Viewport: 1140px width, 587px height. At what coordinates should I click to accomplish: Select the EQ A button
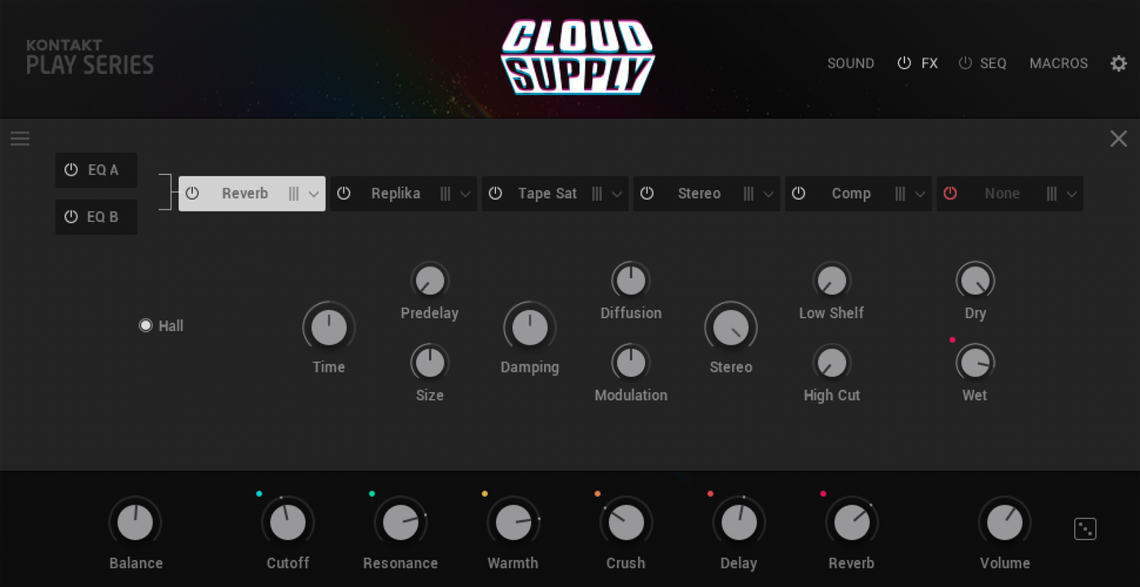click(x=96, y=170)
